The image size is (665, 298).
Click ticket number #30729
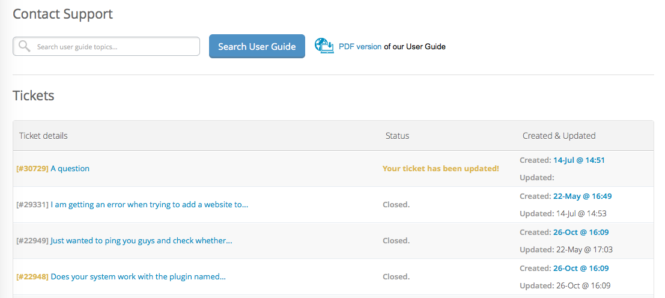[32, 169]
